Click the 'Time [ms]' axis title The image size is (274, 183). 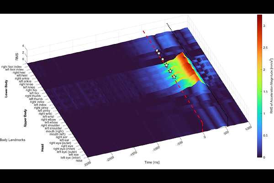pyautogui.click(x=152, y=162)
